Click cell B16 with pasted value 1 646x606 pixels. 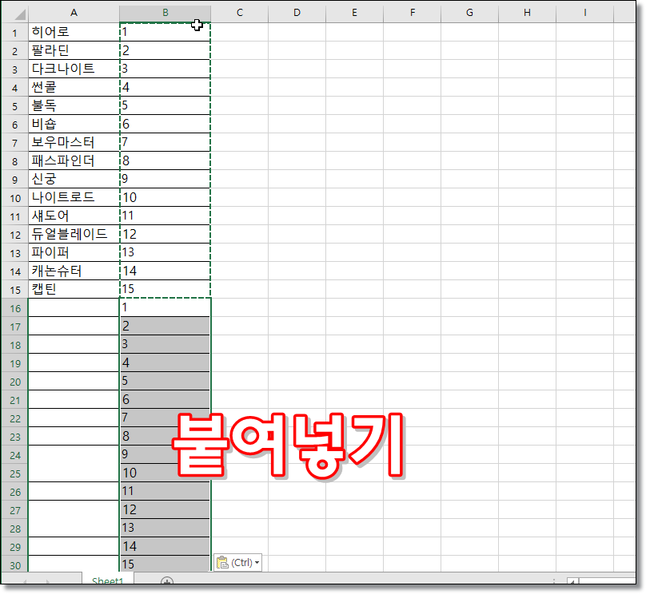tap(165, 307)
